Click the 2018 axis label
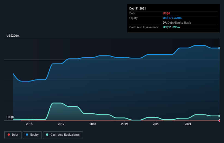Screen dimensions: 224x143 click(x=93, y=124)
